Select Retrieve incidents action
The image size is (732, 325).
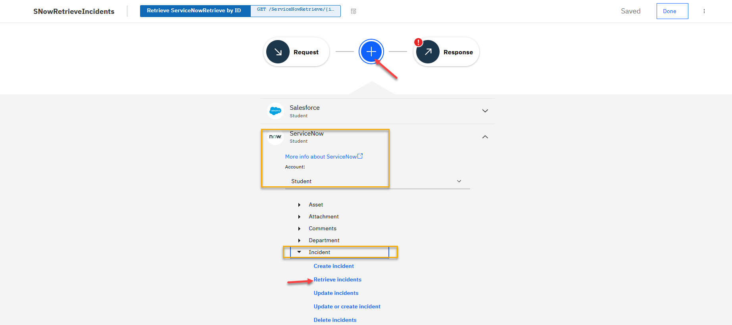click(x=338, y=279)
